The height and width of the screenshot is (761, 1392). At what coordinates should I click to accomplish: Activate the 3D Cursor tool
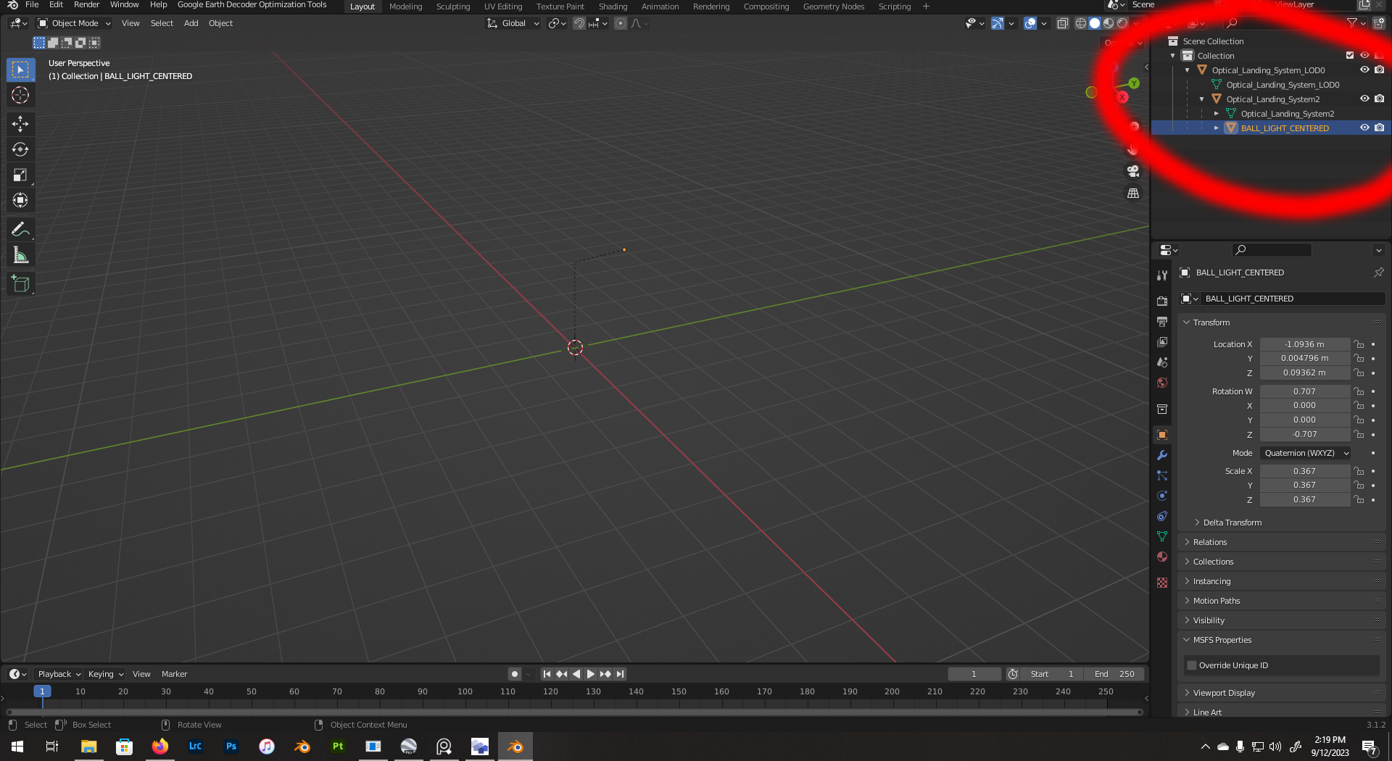[x=20, y=95]
